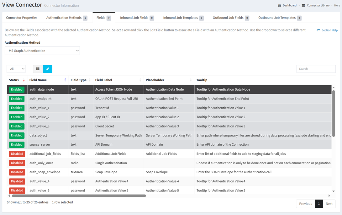Sort by Status column sort arrow
The image size is (342, 215).
[x=24, y=80]
